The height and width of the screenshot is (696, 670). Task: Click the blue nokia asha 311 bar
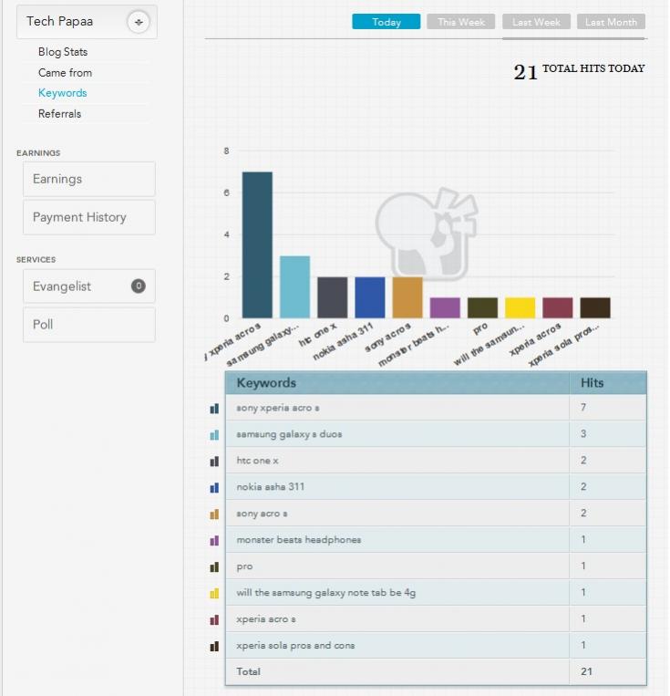pos(370,297)
